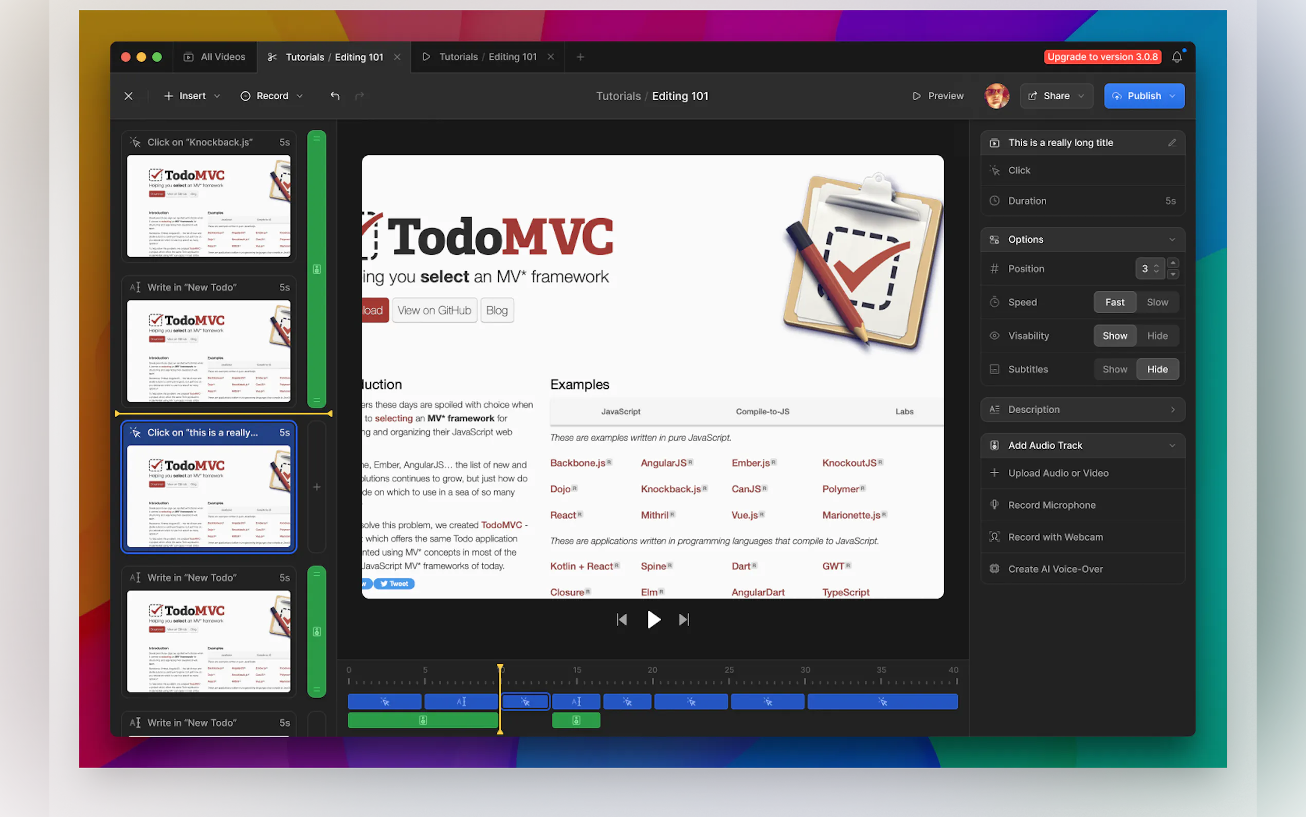Viewport: 1306px width, 817px height.
Task: Set Subtitles to Show
Action: click(x=1114, y=369)
